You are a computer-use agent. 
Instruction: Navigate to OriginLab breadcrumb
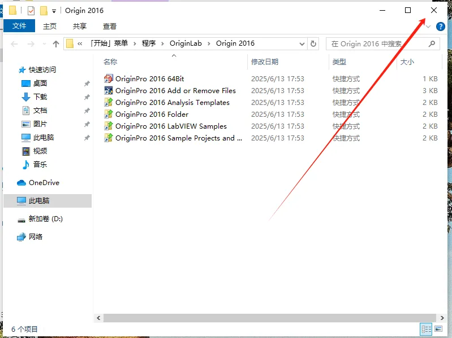186,43
